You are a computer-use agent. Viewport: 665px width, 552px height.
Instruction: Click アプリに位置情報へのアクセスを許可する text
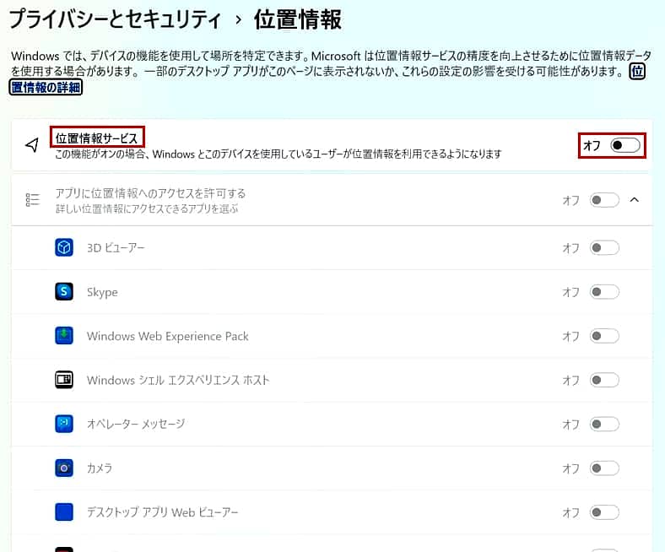[x=150, y=193]
